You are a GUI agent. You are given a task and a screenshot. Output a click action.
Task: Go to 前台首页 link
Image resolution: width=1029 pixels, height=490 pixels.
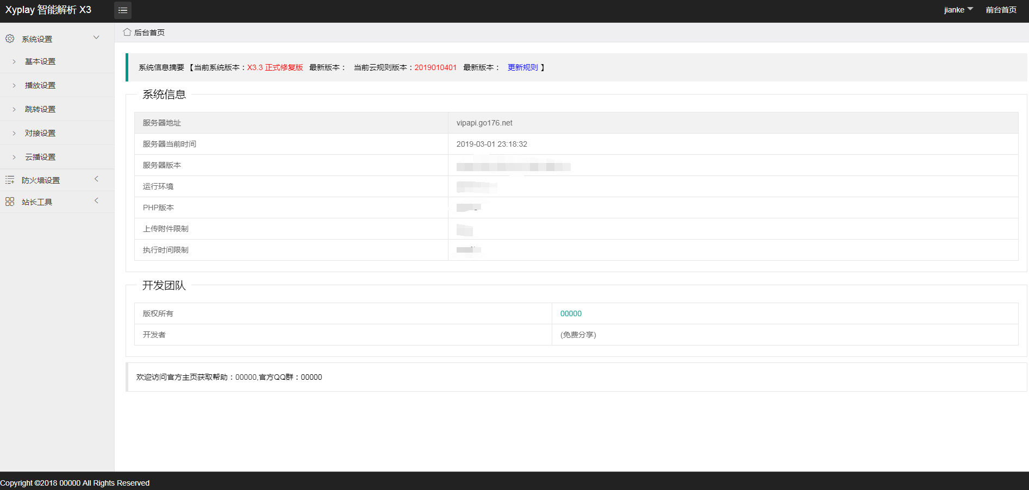pos(1001,10)
